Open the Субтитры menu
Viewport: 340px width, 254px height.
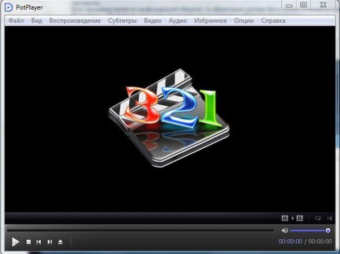point(122,21)
